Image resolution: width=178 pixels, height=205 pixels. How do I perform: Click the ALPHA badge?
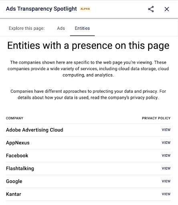click(85, 9)
